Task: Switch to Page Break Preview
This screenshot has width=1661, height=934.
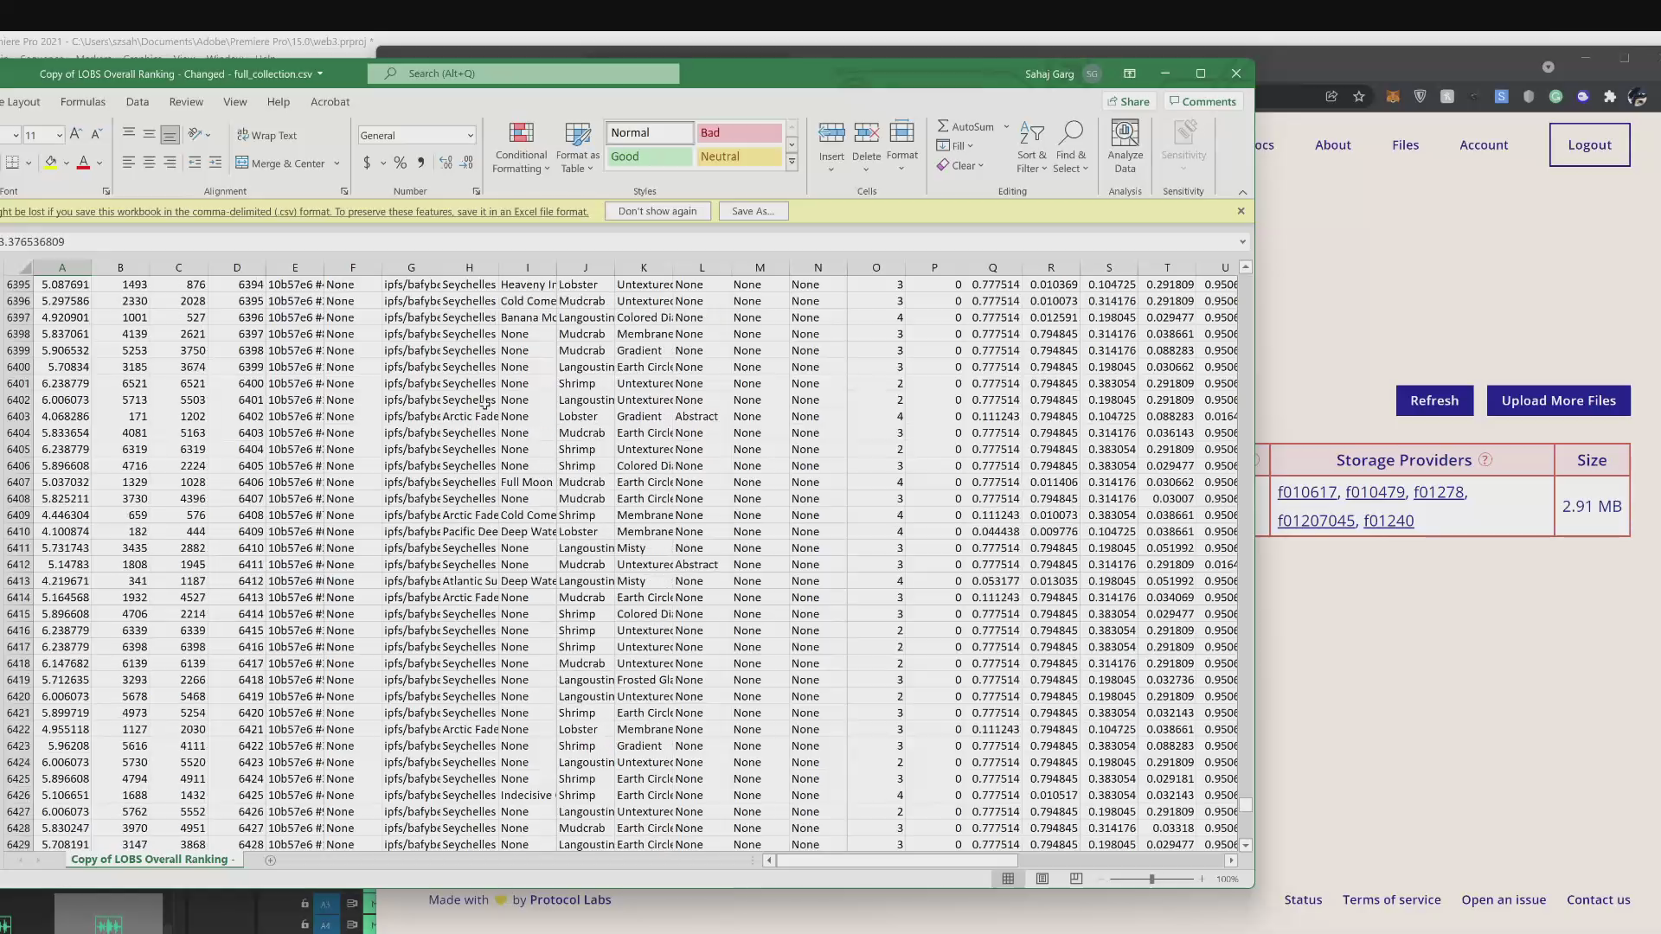Action: coord(1075,879)
